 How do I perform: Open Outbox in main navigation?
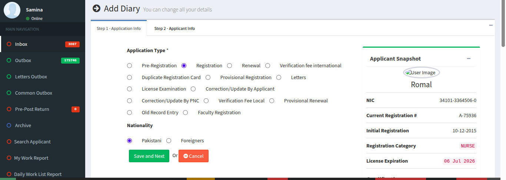click(x=43, y=60)
